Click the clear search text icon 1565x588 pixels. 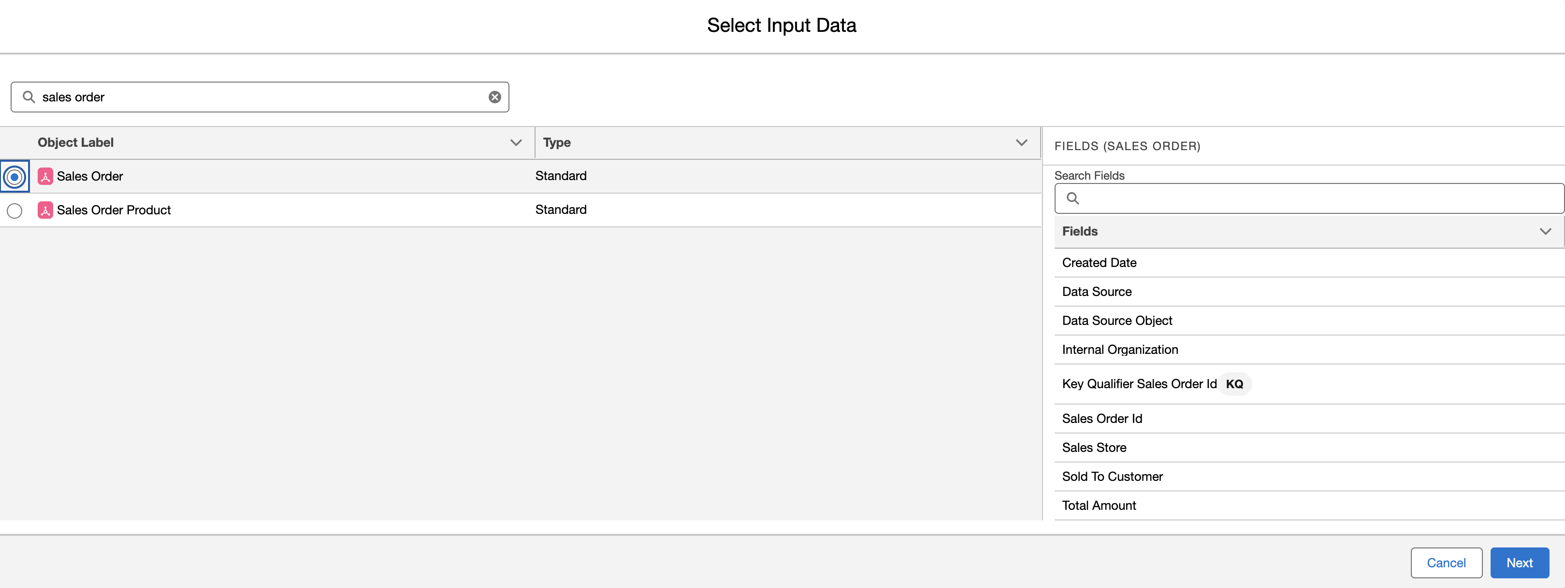click(494, 97)
